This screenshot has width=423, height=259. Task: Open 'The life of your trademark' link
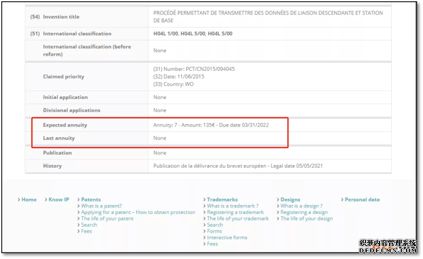[x=238, y=219]
